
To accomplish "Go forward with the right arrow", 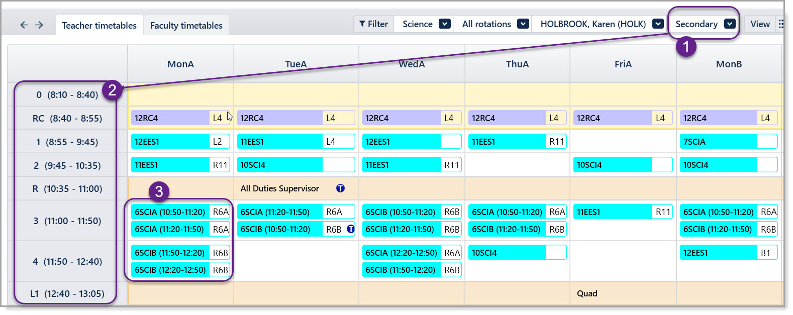I will pyautogui.click(x=39, y=25).
